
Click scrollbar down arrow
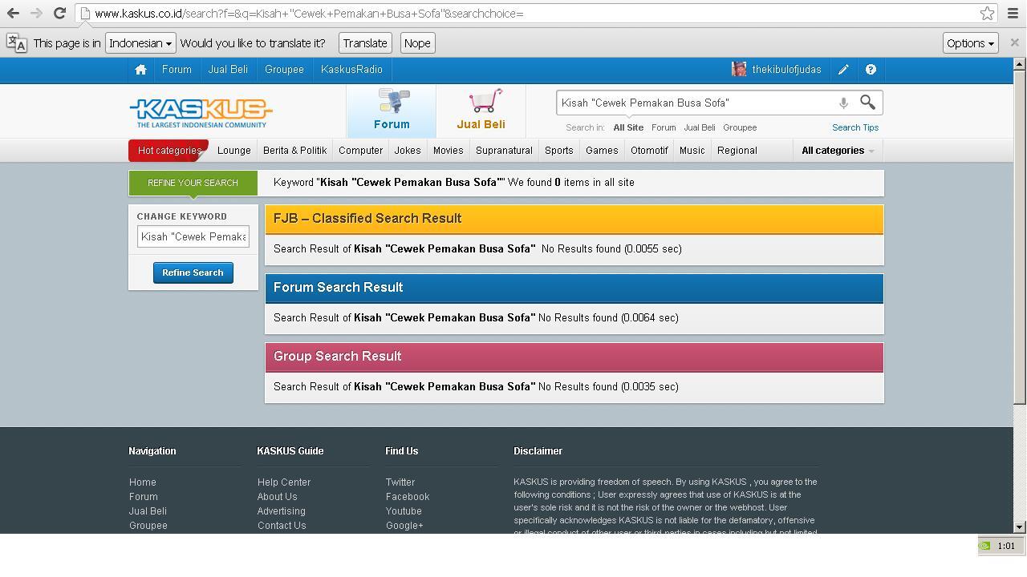1020,527
